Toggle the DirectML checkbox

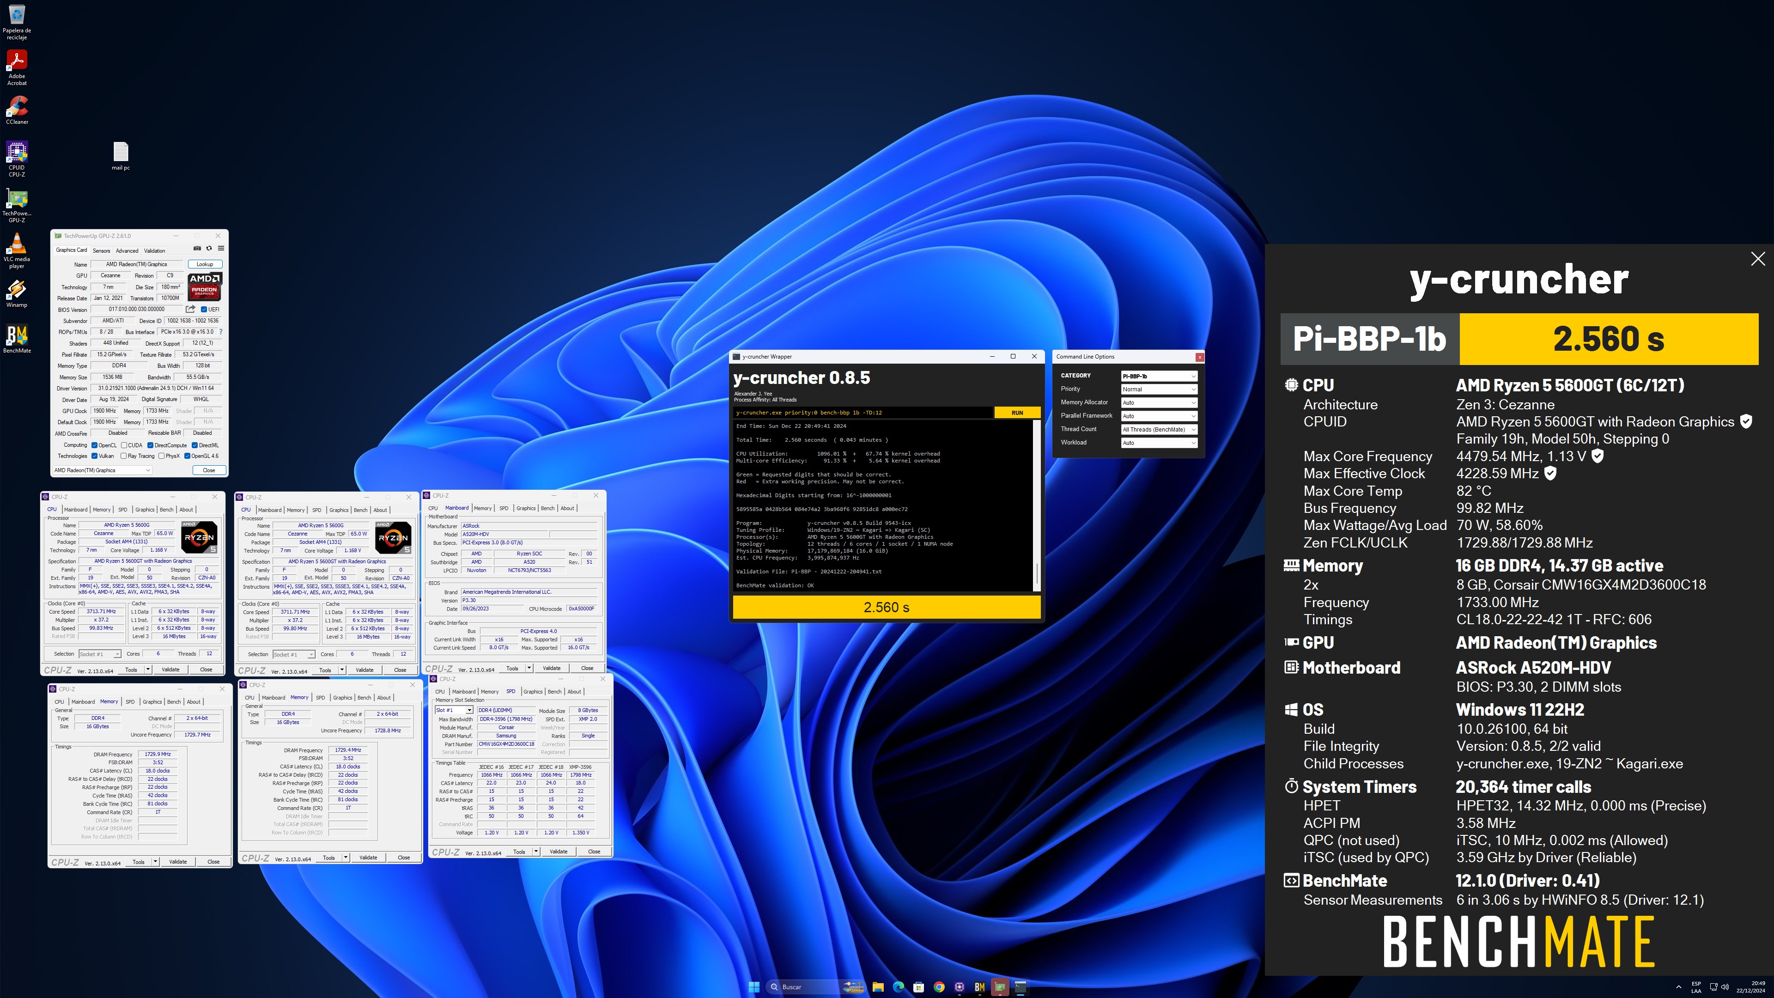(195, 445)
